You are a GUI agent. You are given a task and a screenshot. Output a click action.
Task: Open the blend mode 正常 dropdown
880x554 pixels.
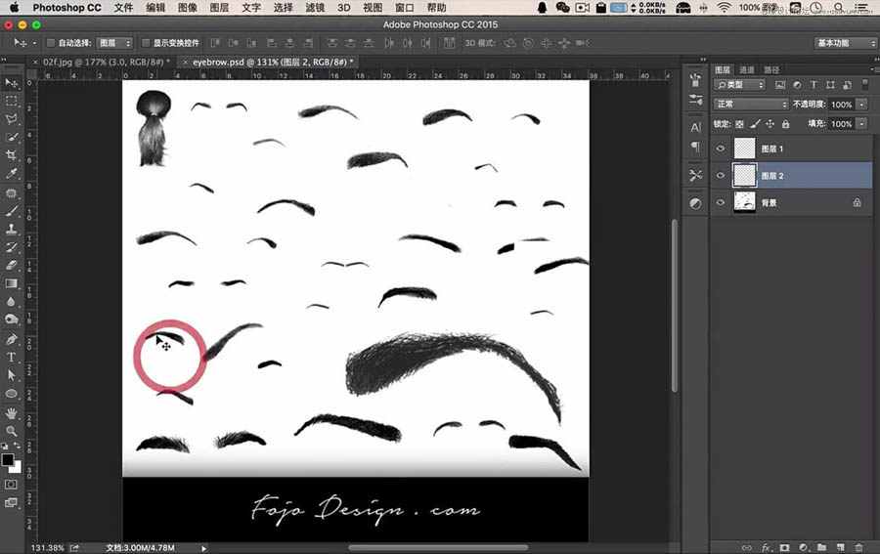coord(751,104)
